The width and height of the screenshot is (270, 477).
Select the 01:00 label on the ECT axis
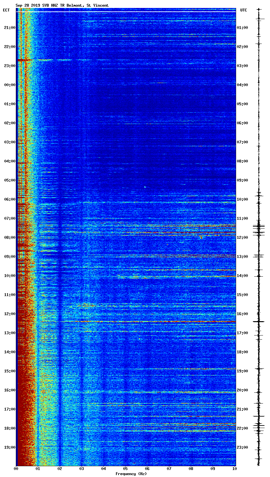9,104
